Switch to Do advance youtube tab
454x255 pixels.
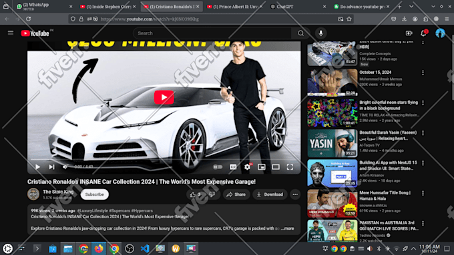[361, 7]
